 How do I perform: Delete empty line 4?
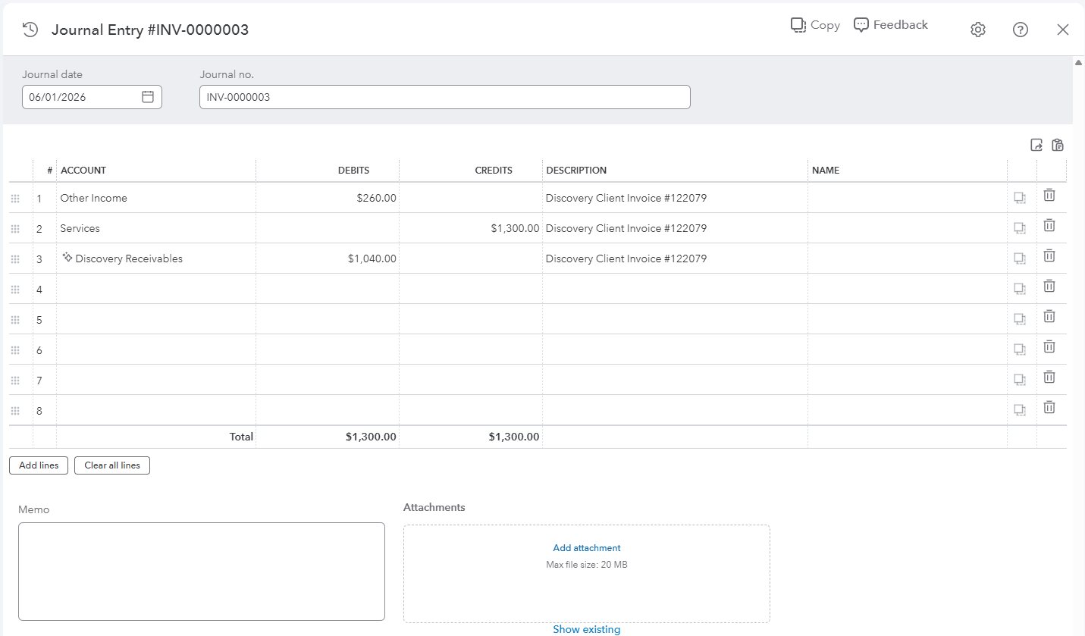(1049, 286)
